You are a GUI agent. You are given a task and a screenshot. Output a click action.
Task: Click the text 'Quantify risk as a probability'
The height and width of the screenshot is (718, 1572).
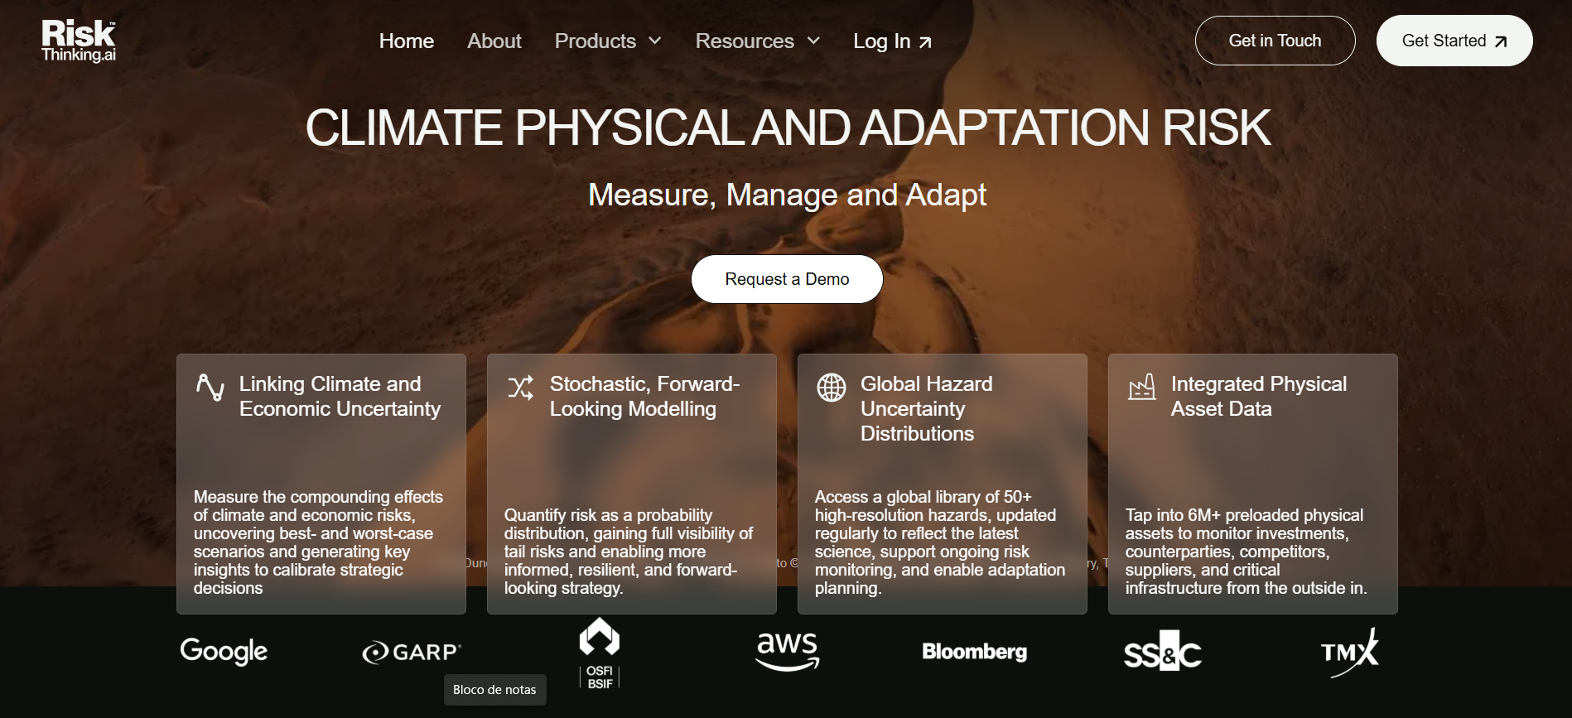[608, 515]
